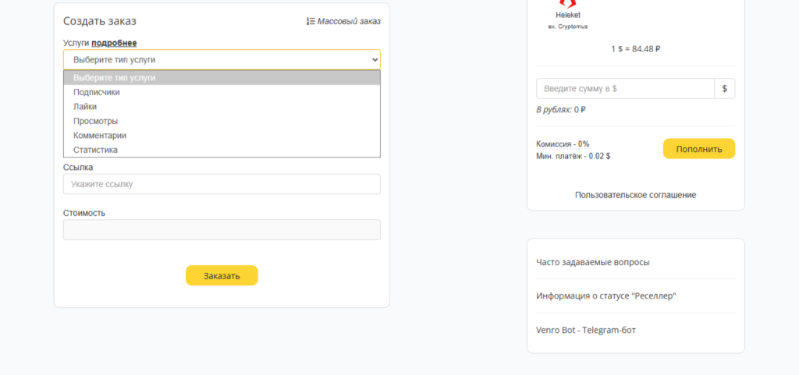Open Venro Bot Telegram-бот link
The image size is (799, 375).
[586, 331]
